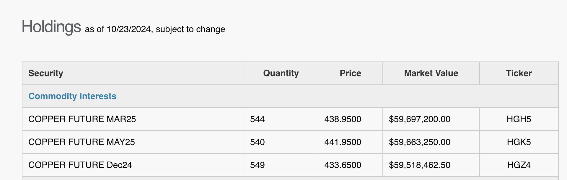Click the price 441.9500
Screen dimensions: 567x180
(x=343, y=142)
